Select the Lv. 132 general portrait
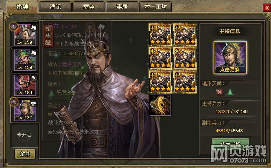This screenshot has width=271, height=168. click(25, 110)
